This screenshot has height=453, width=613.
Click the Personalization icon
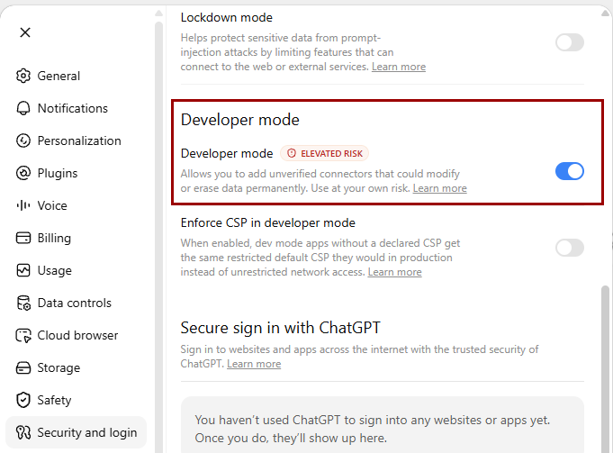point(23,140)
